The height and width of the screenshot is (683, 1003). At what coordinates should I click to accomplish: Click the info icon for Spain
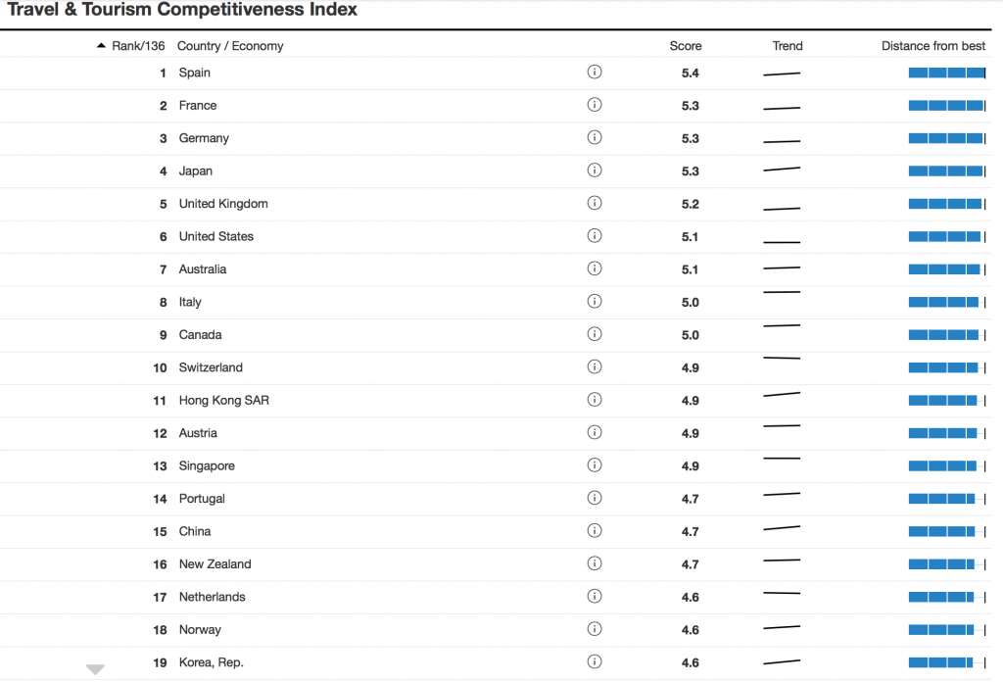[594, 73]
